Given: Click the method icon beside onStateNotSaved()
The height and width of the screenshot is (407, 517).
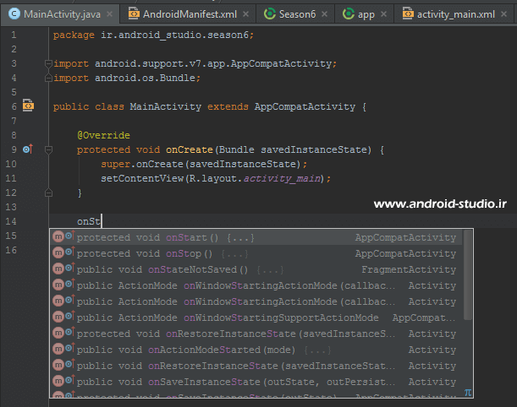Looking at the screenshot, I should coord(58,270).
